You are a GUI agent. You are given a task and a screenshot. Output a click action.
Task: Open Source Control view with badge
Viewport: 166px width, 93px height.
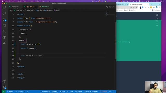(5, 20)
